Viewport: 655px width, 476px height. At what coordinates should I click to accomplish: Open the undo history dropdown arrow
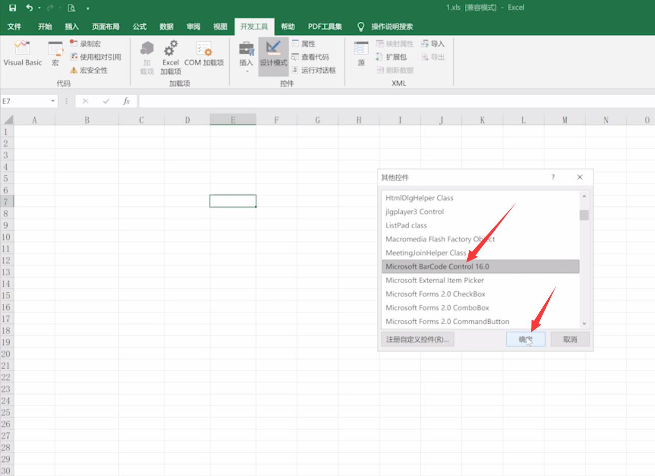39,8
